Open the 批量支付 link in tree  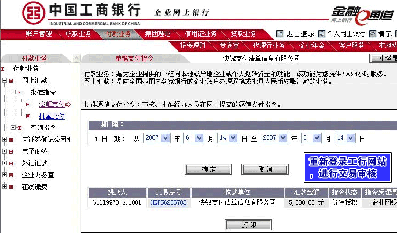click(52, 116)
